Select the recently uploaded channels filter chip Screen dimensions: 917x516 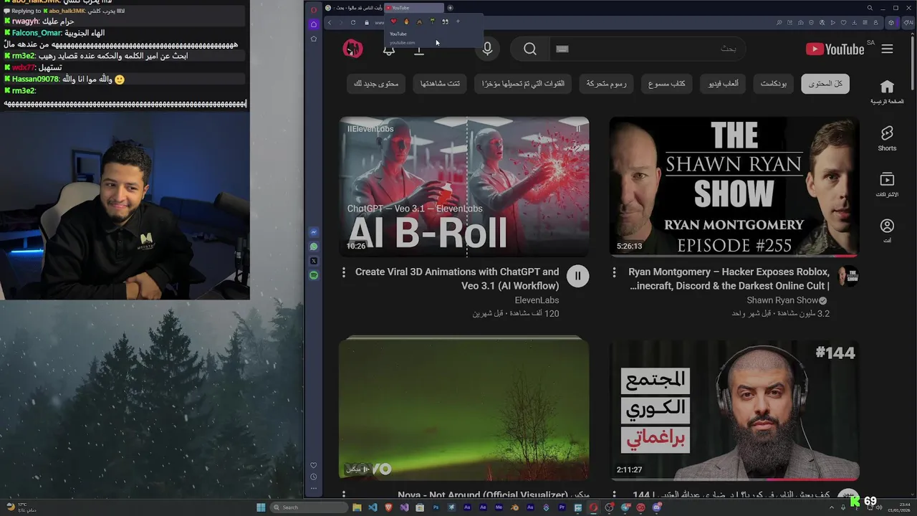[523, 84]
